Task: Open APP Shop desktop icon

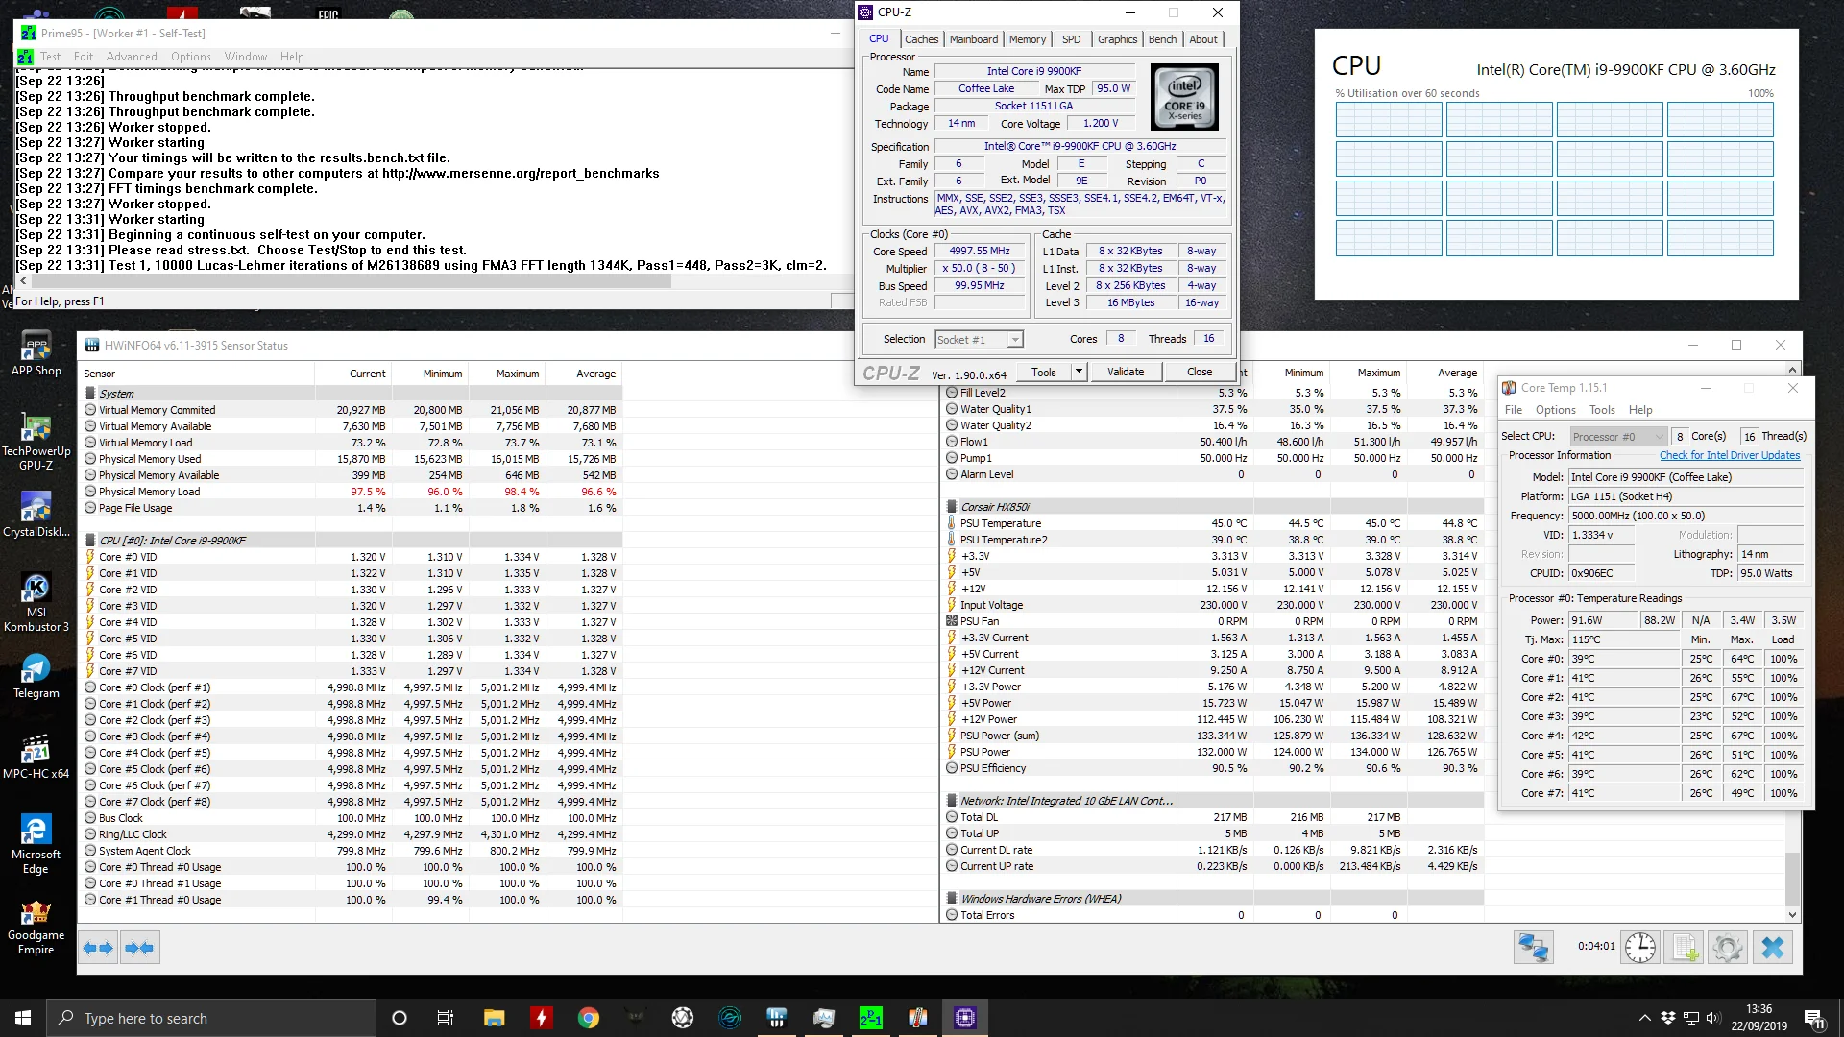Action: click(x=36, y=353)
